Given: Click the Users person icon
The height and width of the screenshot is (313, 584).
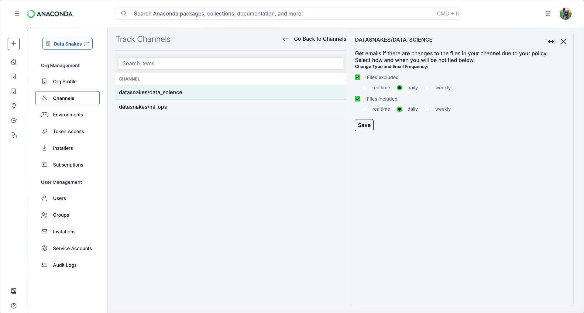Looking at the screenshot, I should 44,198.
